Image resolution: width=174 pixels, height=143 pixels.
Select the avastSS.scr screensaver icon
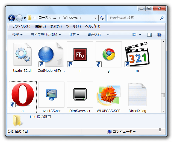pyautogui.click(x=51, y=95)
